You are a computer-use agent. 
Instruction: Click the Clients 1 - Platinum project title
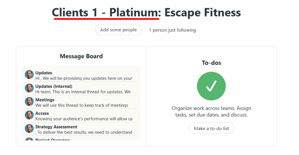click(105, 13)
